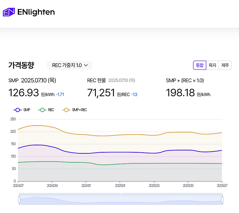Click the 가격동향 heading
This screenshot has width=239, height=213.
(21, 65)
